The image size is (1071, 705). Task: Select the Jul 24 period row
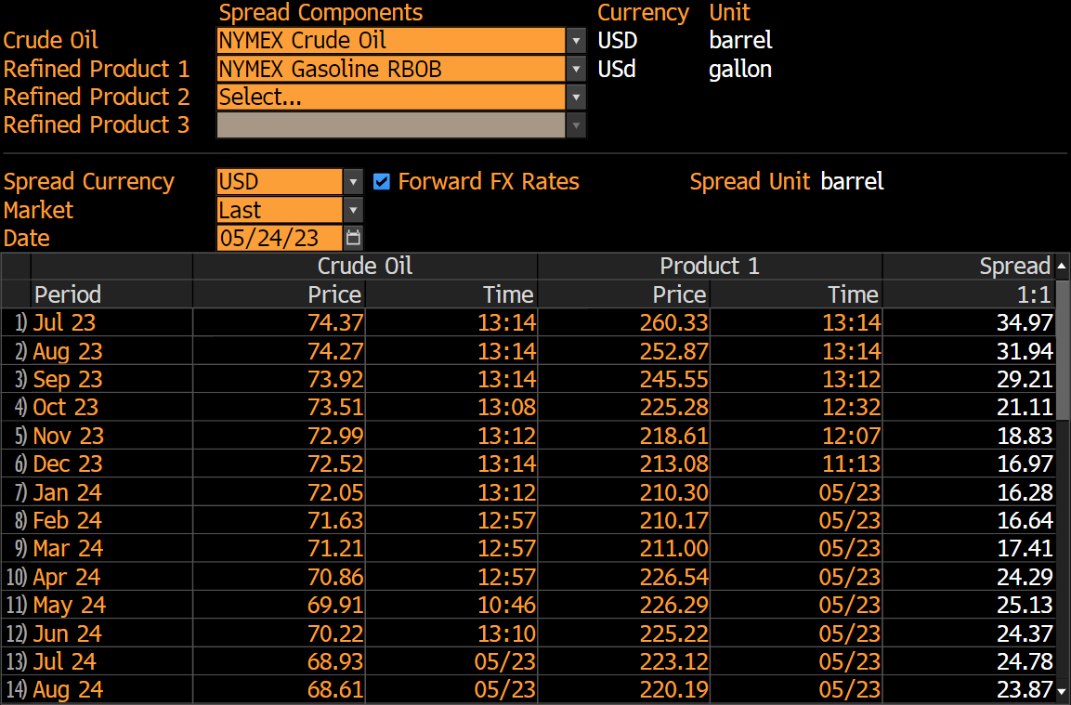pos(528,662)
